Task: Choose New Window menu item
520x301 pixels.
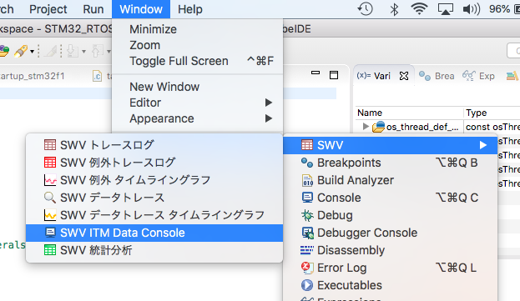Action: pyautogui.click(x=197, y=87)
